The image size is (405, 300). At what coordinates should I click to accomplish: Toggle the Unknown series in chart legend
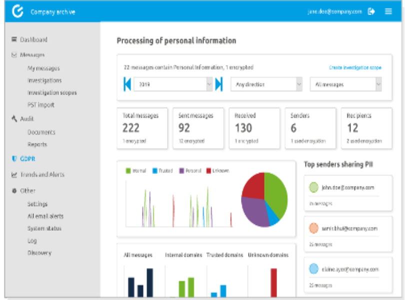point(217,171)
